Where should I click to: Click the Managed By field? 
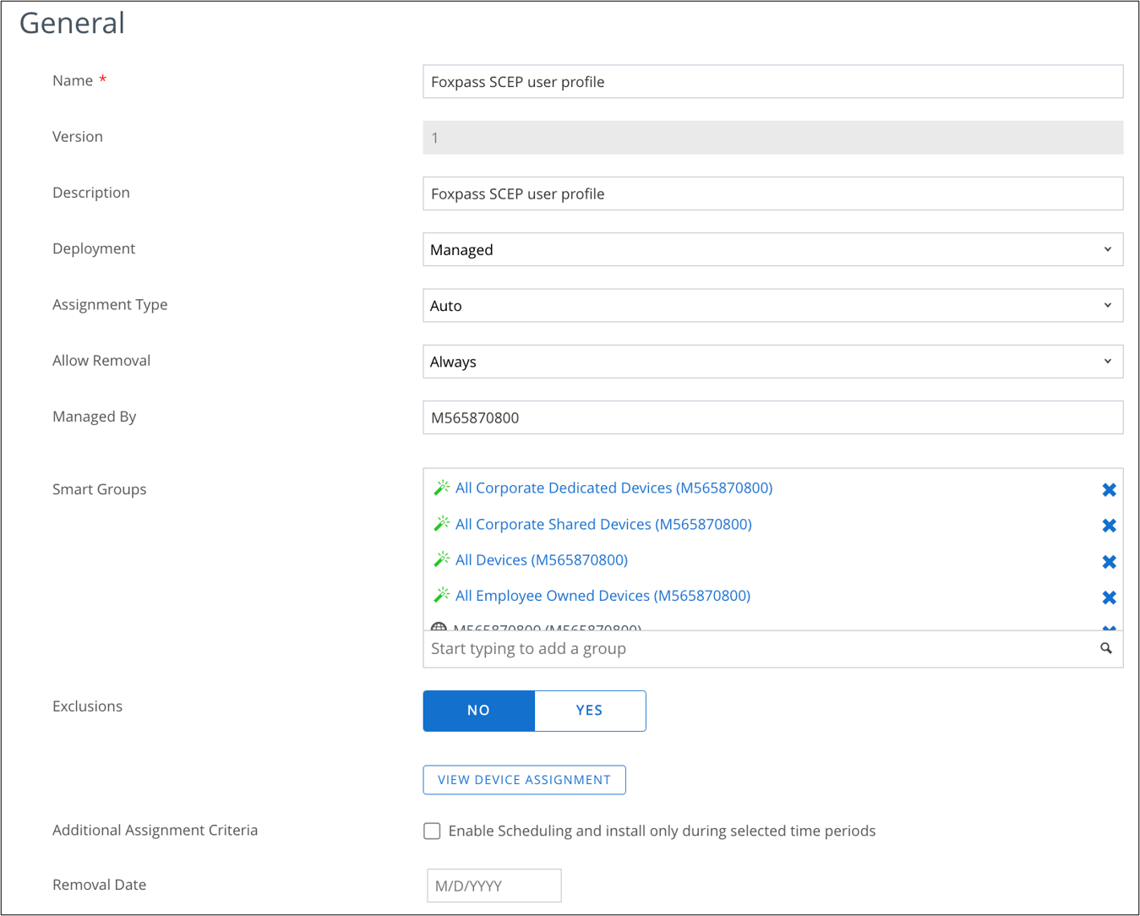[772, 417]
